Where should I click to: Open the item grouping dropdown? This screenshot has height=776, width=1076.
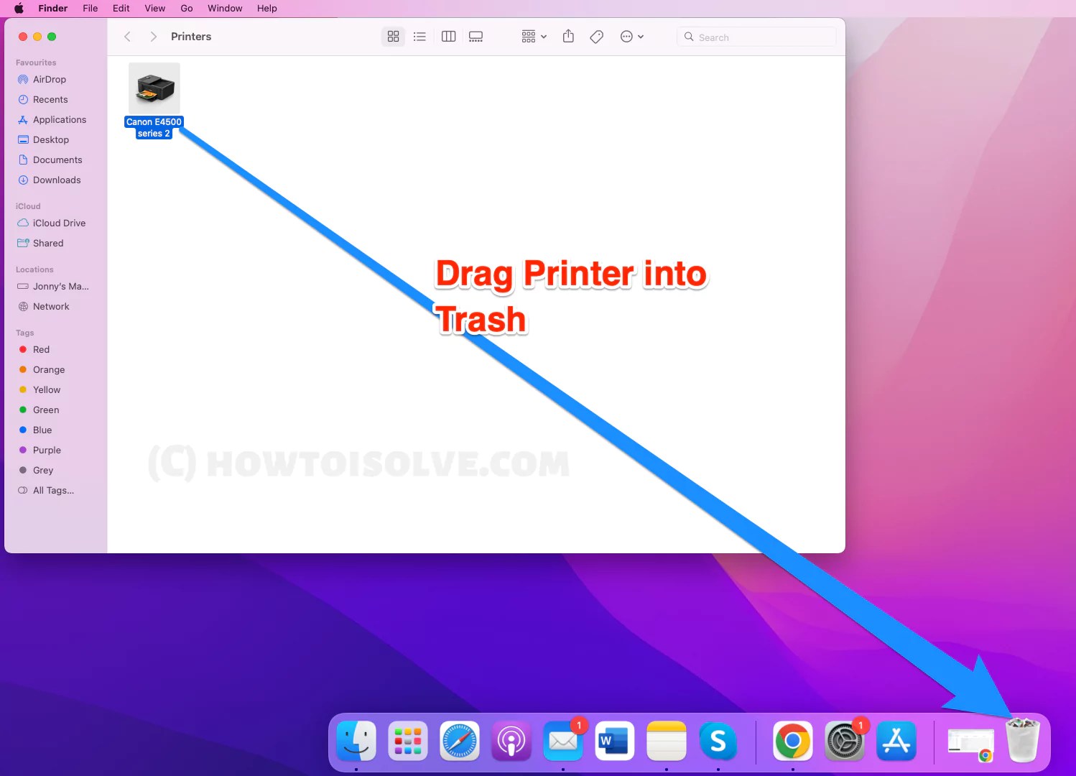(533, 36)
